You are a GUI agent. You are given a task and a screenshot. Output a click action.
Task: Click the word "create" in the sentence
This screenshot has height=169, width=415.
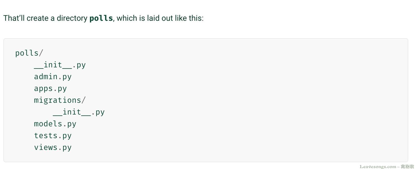(37, 18)
